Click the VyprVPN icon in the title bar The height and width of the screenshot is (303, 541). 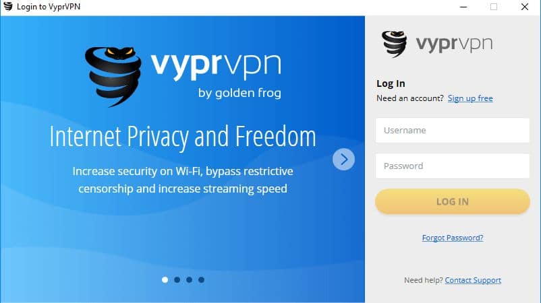point(7,6)
